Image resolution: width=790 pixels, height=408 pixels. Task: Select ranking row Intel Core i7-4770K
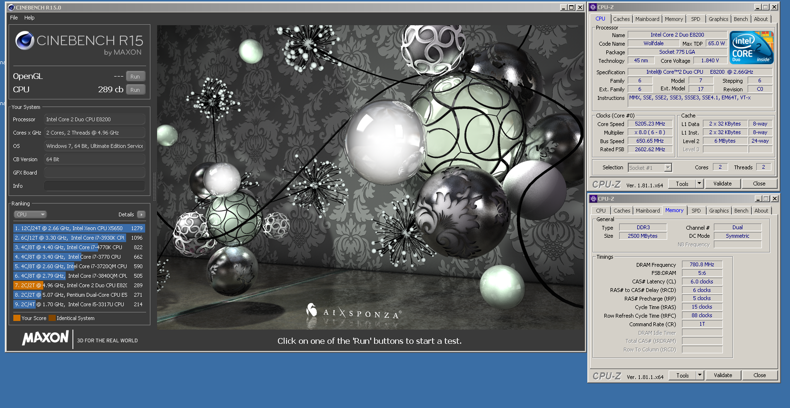(79, 247)
